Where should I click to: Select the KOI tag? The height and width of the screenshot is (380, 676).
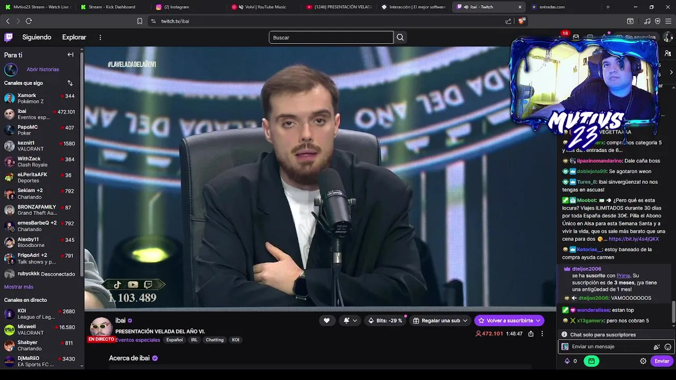pyautogui.click(x=236, y=340)
